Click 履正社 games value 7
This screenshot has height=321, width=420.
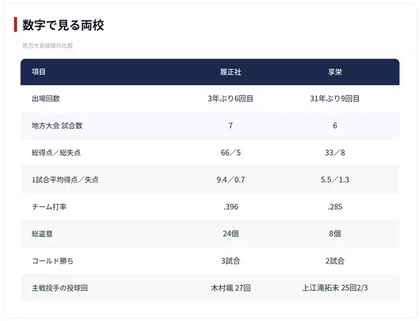231,125
